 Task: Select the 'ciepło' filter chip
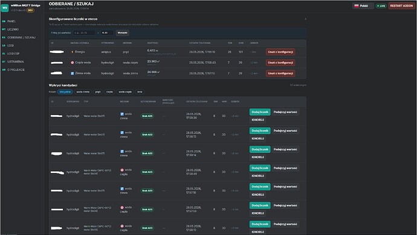click(109, 92)
